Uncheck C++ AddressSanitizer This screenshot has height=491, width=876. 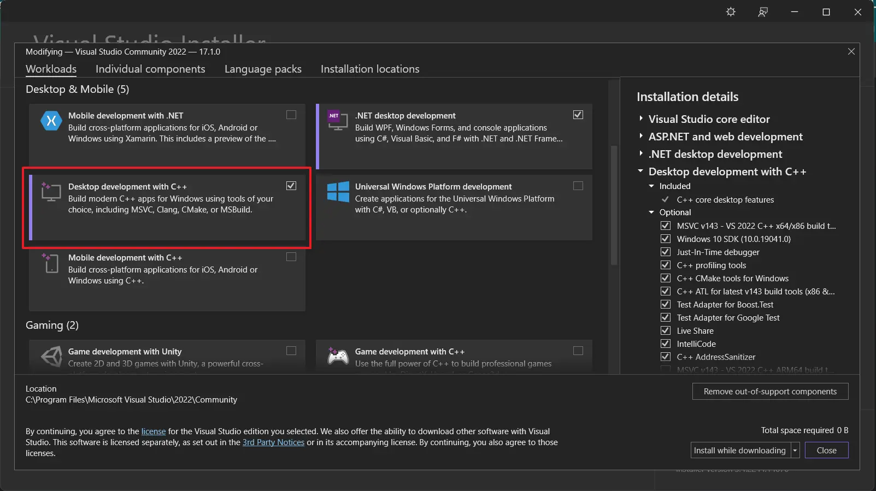tap(666, 357)
